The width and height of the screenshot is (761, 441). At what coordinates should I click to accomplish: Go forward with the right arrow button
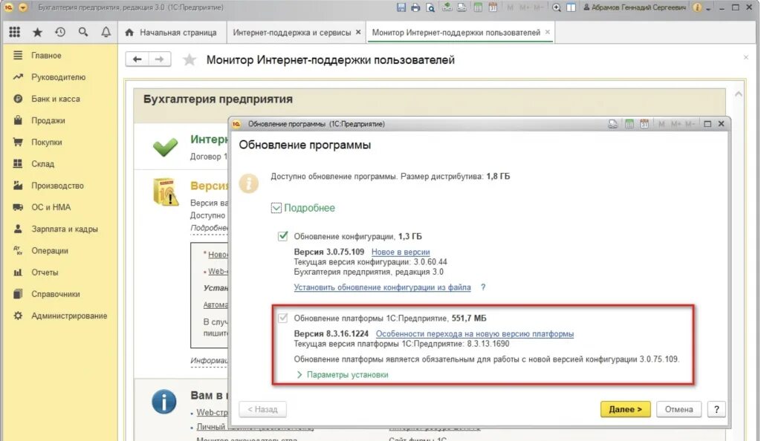point(159,59)
